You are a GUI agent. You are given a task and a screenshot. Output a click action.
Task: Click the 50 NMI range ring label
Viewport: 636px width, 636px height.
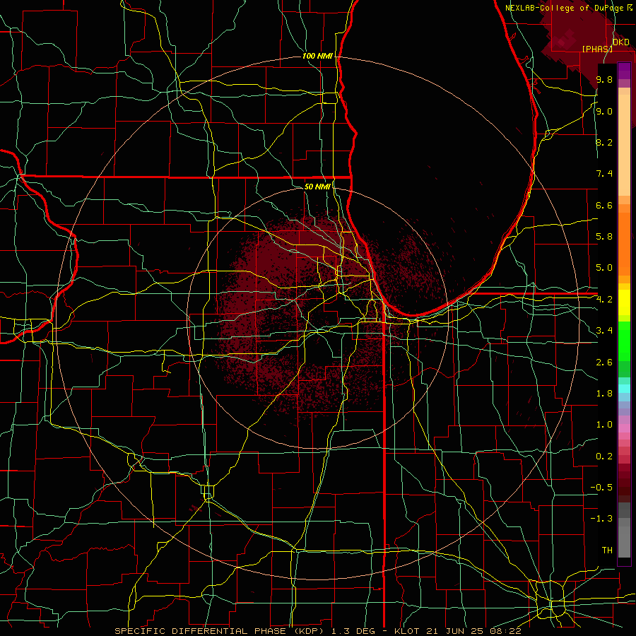317,187
